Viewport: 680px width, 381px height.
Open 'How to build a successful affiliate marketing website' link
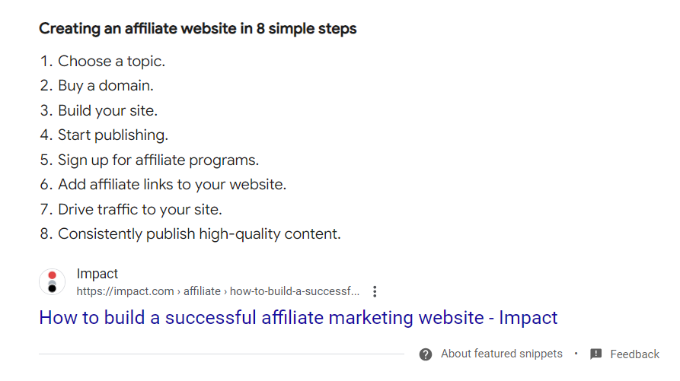(298, 317)
